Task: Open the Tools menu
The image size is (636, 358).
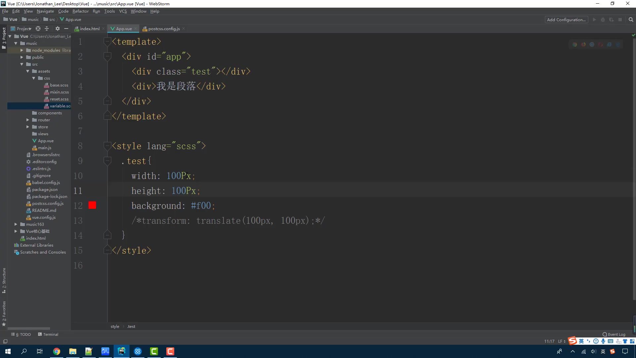Action: coord(109,11)
